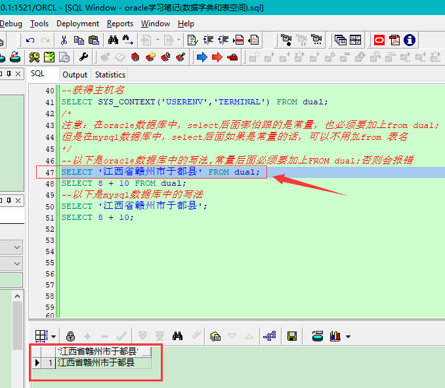This screenshot has width=445, height=388.
Task: Click the red books explain plan icon
Action: (x=135, y=57)
